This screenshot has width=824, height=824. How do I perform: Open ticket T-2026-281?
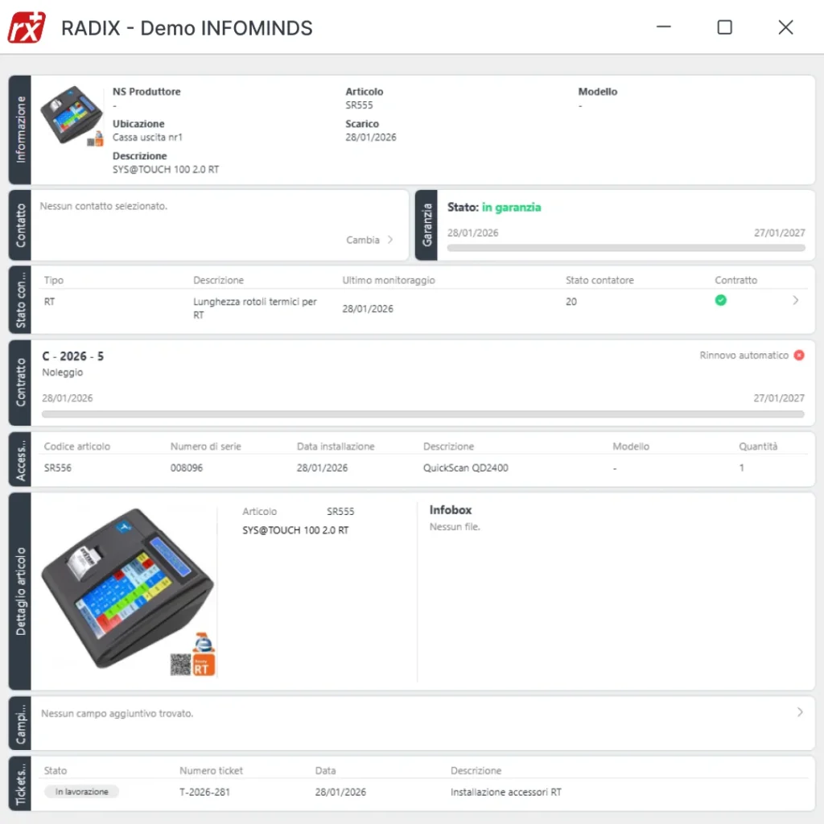(204, 792)
